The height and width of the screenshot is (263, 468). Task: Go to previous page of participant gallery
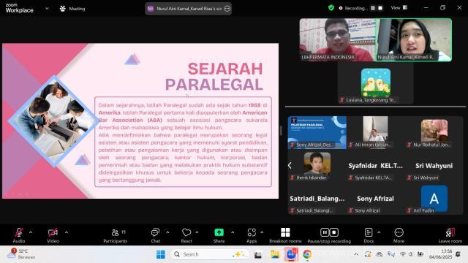click(x=290, y=166)
